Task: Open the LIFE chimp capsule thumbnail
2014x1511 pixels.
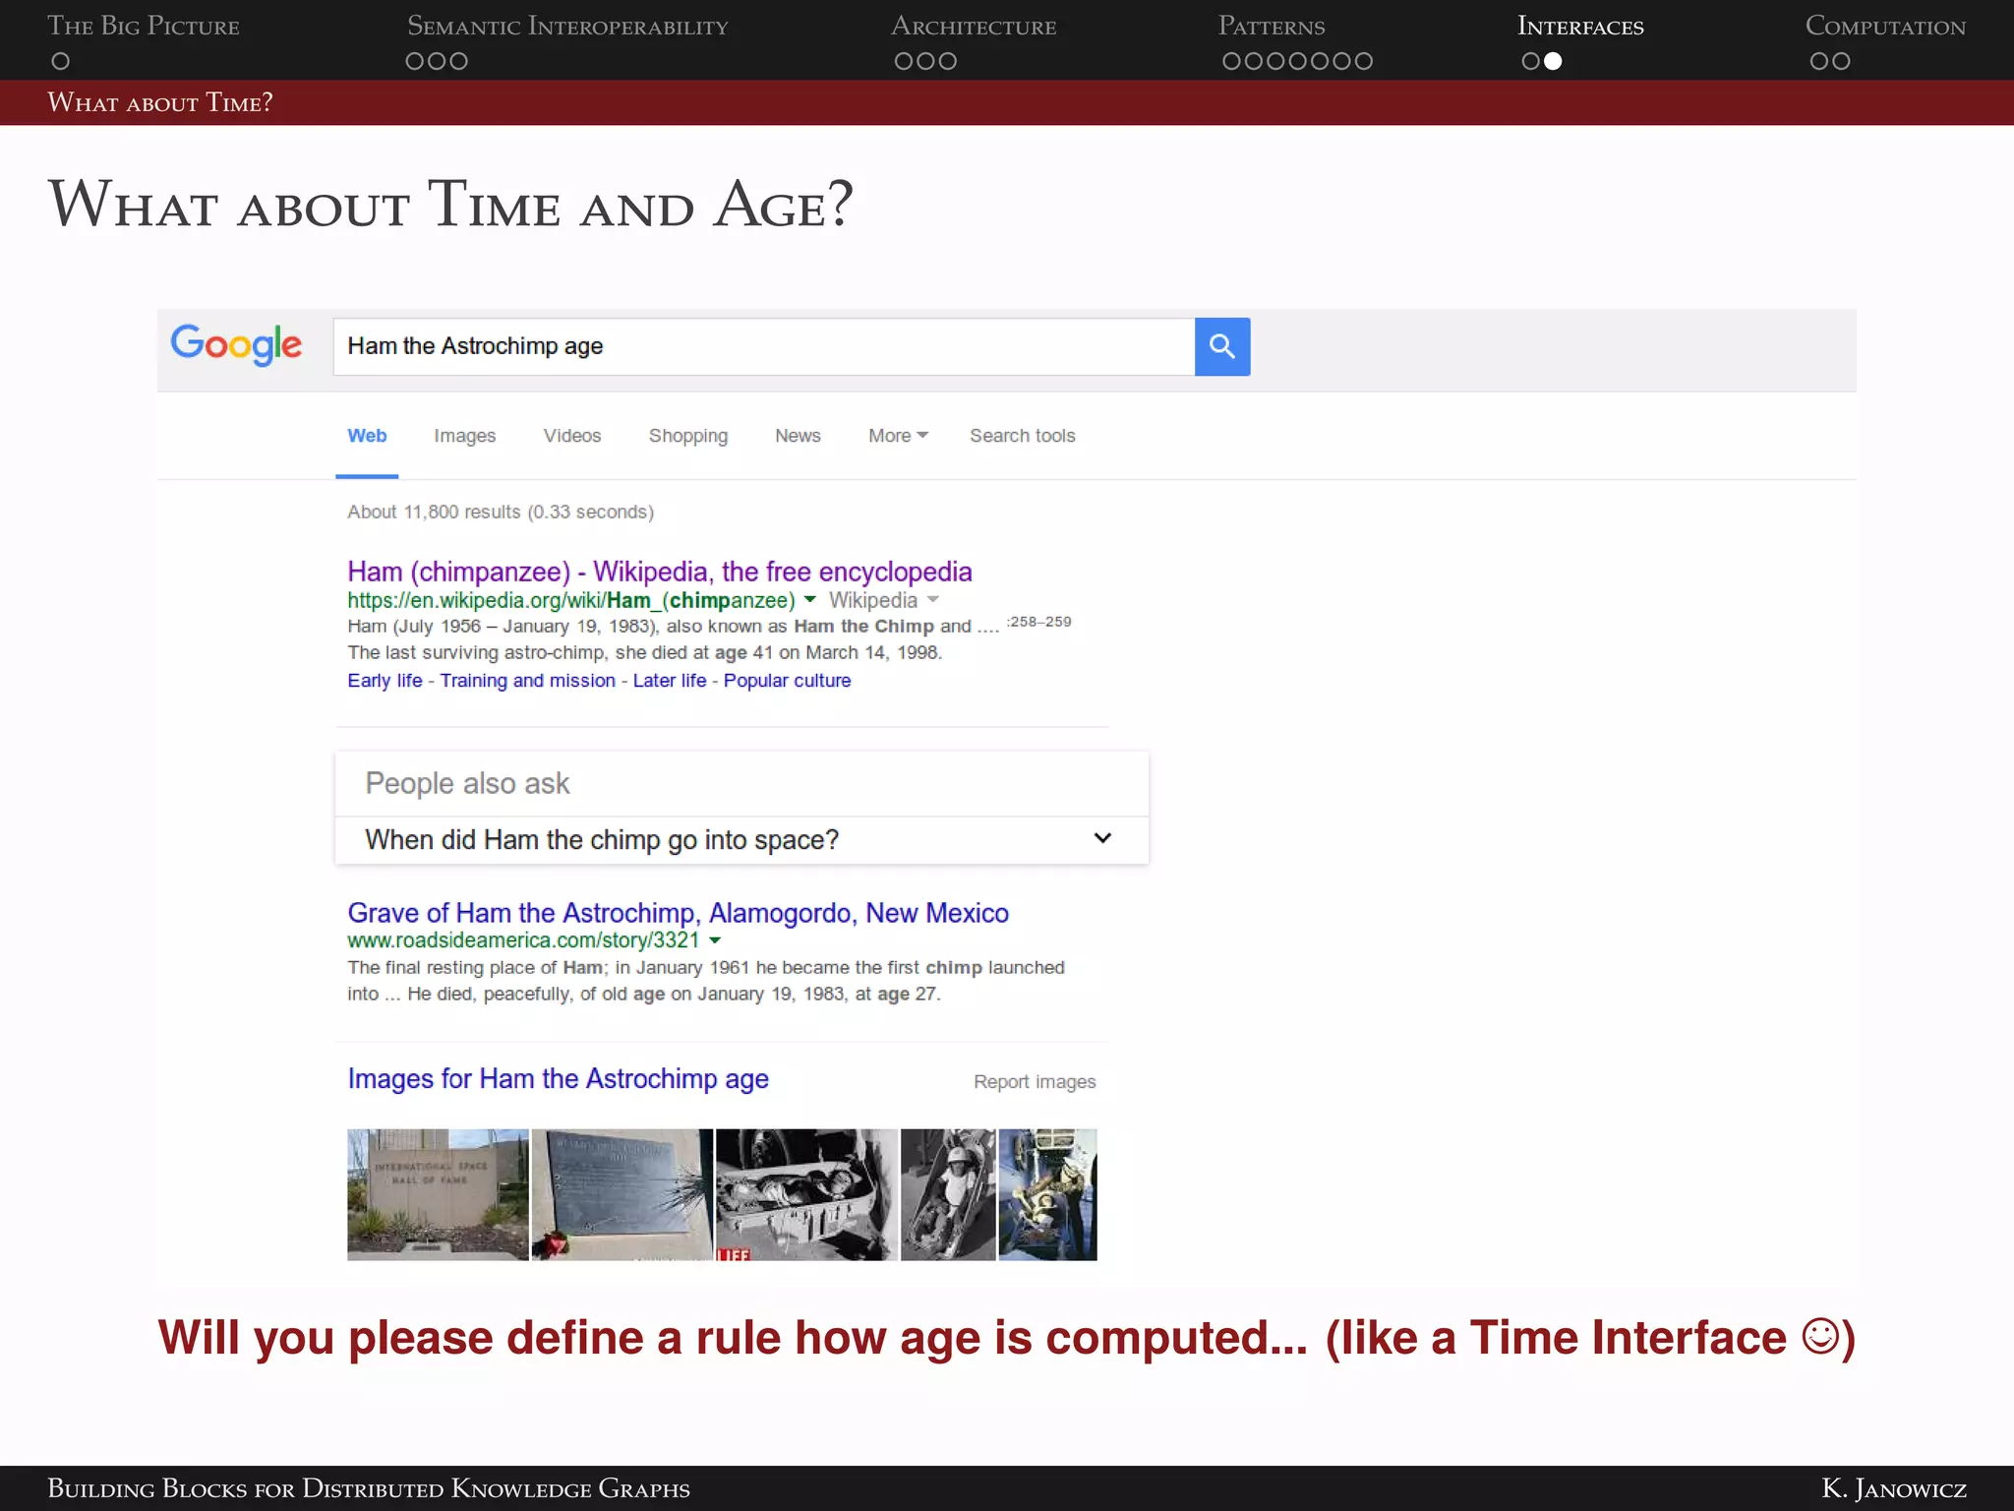Action: (x=805, y=1194)
